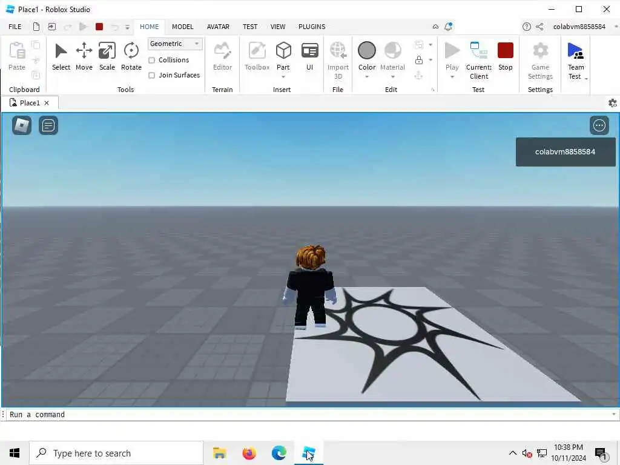Switch to the MODEL ribbon tab
Image resolution: width=620 pixels, height=465 pixels.
pyautogui.click(x=183, y=27)
